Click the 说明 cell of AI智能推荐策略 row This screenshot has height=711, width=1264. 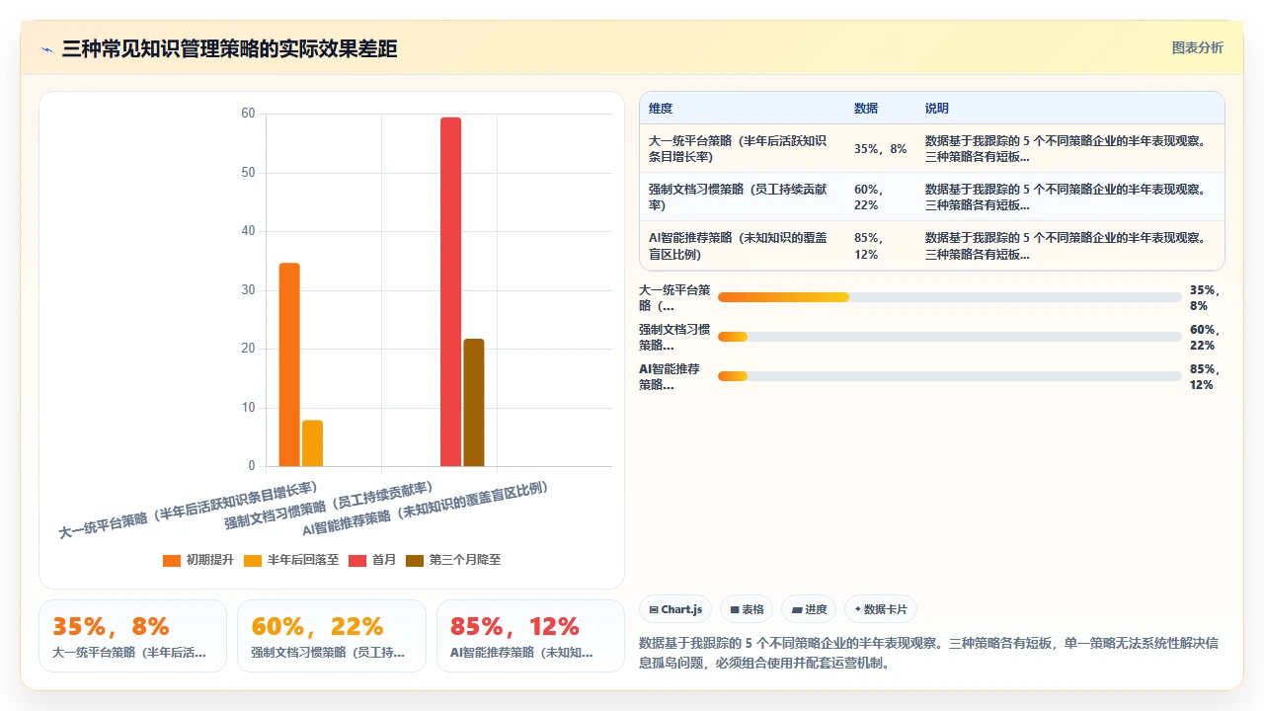point(1070,246)
